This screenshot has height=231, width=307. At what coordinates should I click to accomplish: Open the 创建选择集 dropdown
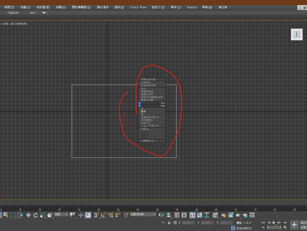pos(143,214)
